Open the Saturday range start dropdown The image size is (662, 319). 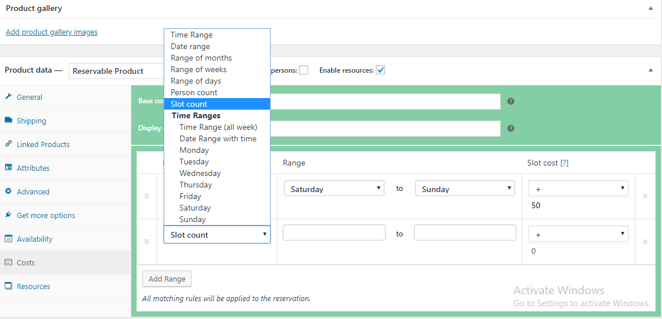[x=334, y=189]
